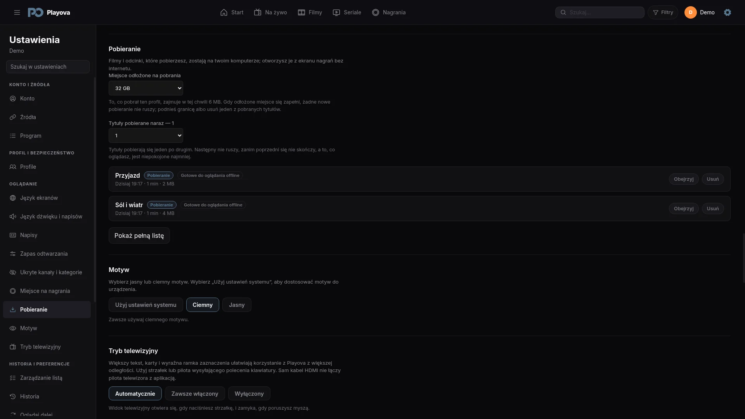Set TV mode to Wyłączony
The width and height of the screenshot is (745, 419).
tap(249, 393)
